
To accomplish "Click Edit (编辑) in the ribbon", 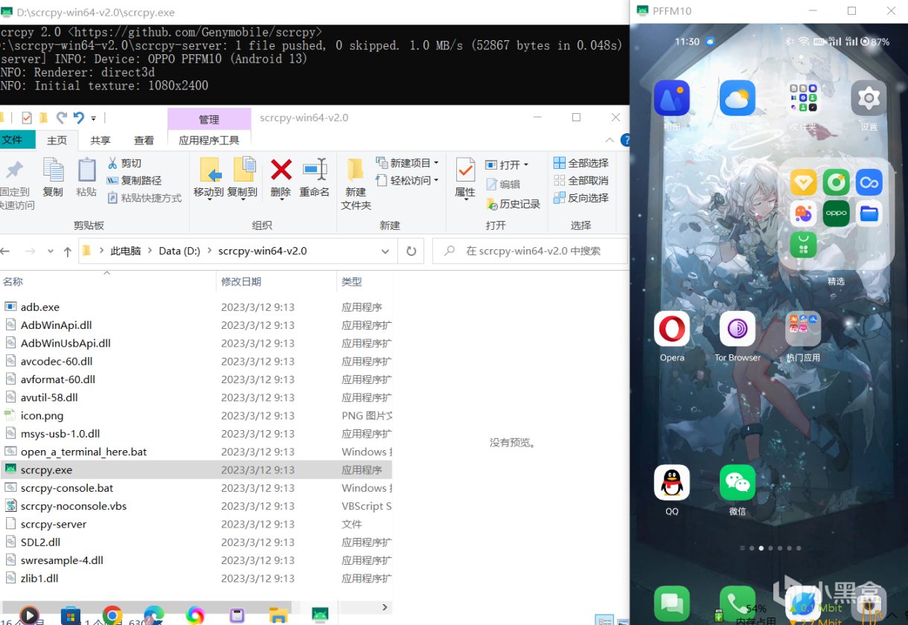I will point(503,184).
